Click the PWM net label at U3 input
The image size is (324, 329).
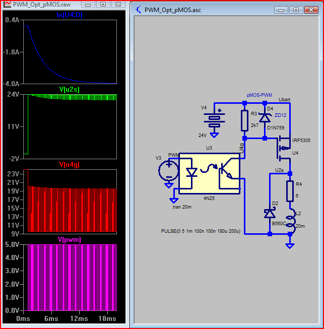[x=173, y=155]
